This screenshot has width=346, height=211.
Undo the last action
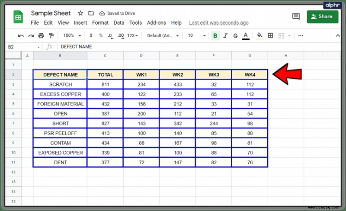pyautogui.click(x=21, y=35)
